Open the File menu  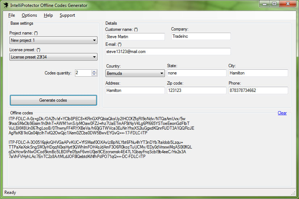(12, 15)
